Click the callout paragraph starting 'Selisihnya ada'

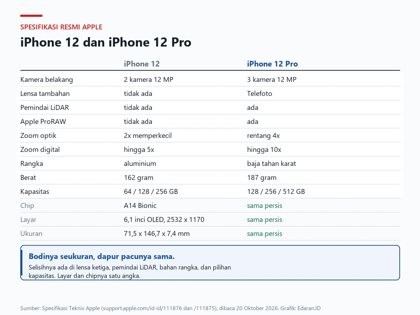pos(130,272)
